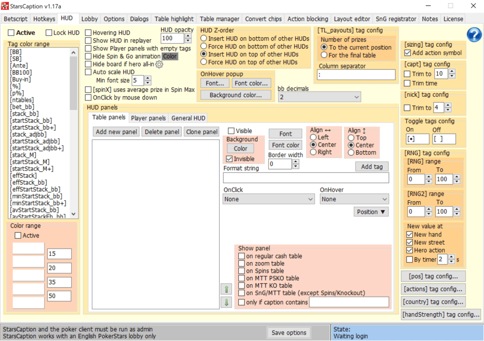Open OnHover Background color picker

tap(236, 95)
